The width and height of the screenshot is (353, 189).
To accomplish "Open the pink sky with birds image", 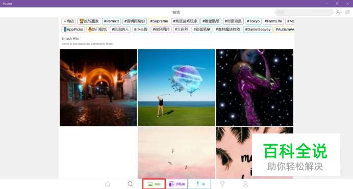I will (x=176, y=153).
